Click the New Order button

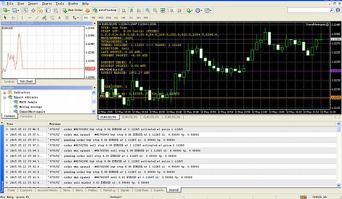(73, 10)
